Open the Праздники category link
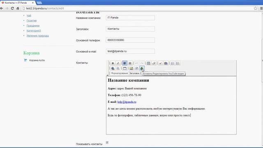The width and height of the screenshot is (263, 148). tap(33, 25)
